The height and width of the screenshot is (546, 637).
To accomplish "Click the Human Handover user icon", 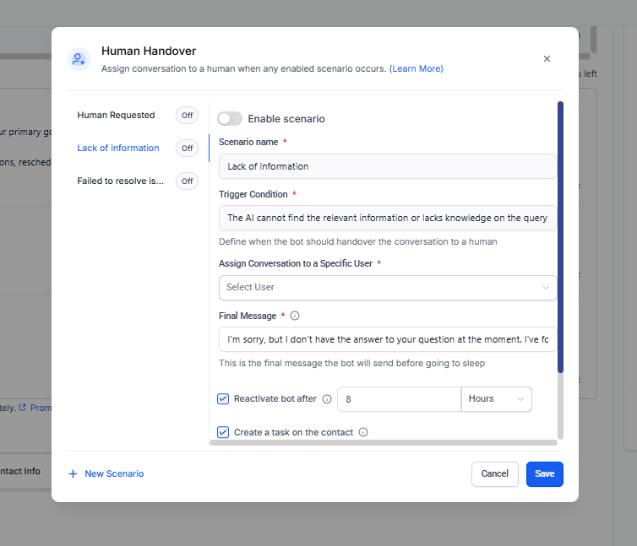I will coord(79,59).
